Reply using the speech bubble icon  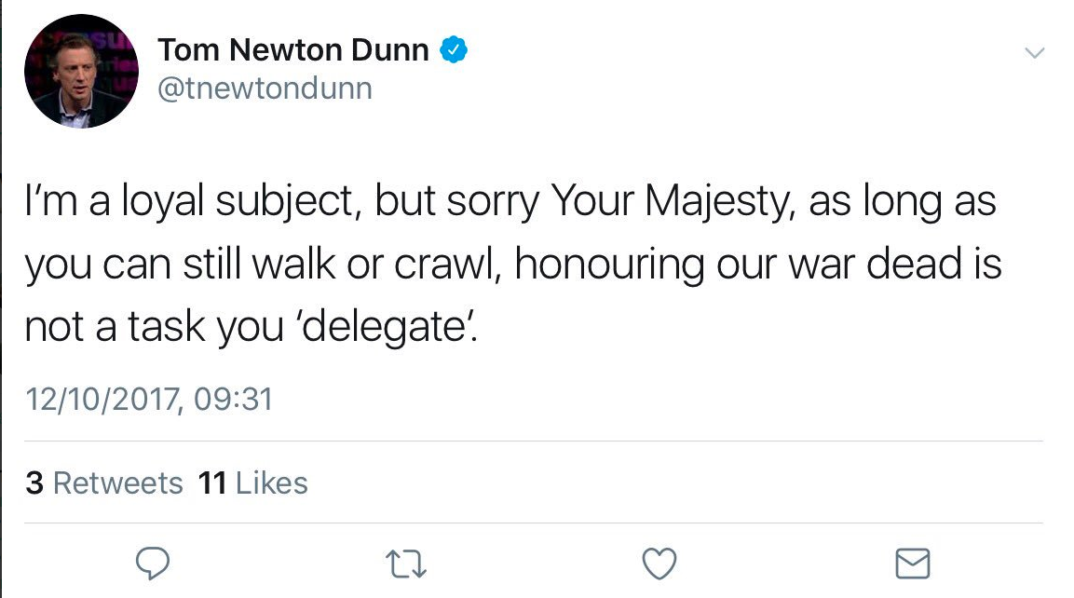tap(152, 564)
